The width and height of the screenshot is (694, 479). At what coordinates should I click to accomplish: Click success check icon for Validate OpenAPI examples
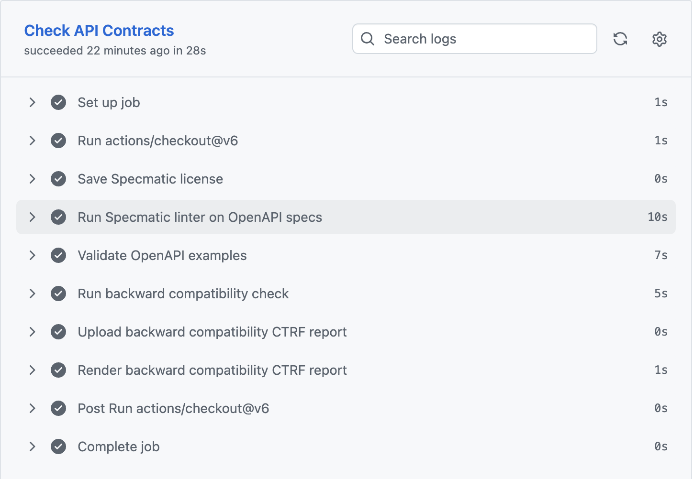[x=58, y=255]
